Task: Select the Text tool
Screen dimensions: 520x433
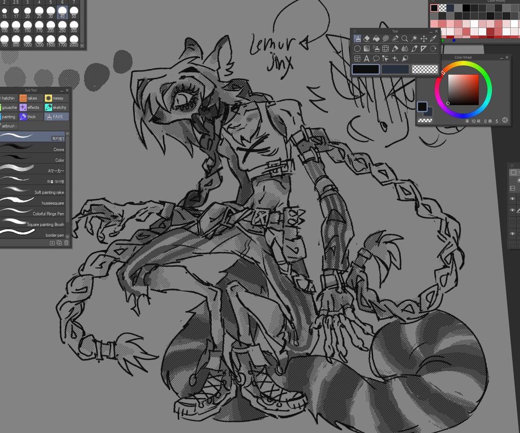Action: (367, 59)
